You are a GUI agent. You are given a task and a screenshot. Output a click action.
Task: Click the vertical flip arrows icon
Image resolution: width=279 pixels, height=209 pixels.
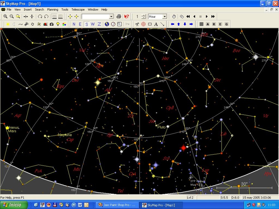coord(32,16)
